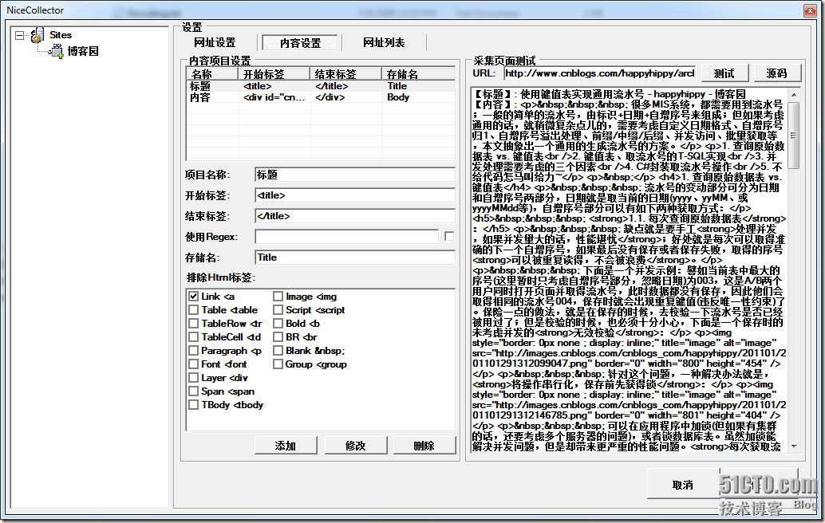Click the 名称 column header

(x=212, y=73)
